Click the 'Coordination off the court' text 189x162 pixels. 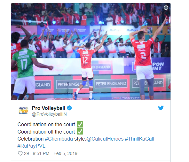point(46,132)
